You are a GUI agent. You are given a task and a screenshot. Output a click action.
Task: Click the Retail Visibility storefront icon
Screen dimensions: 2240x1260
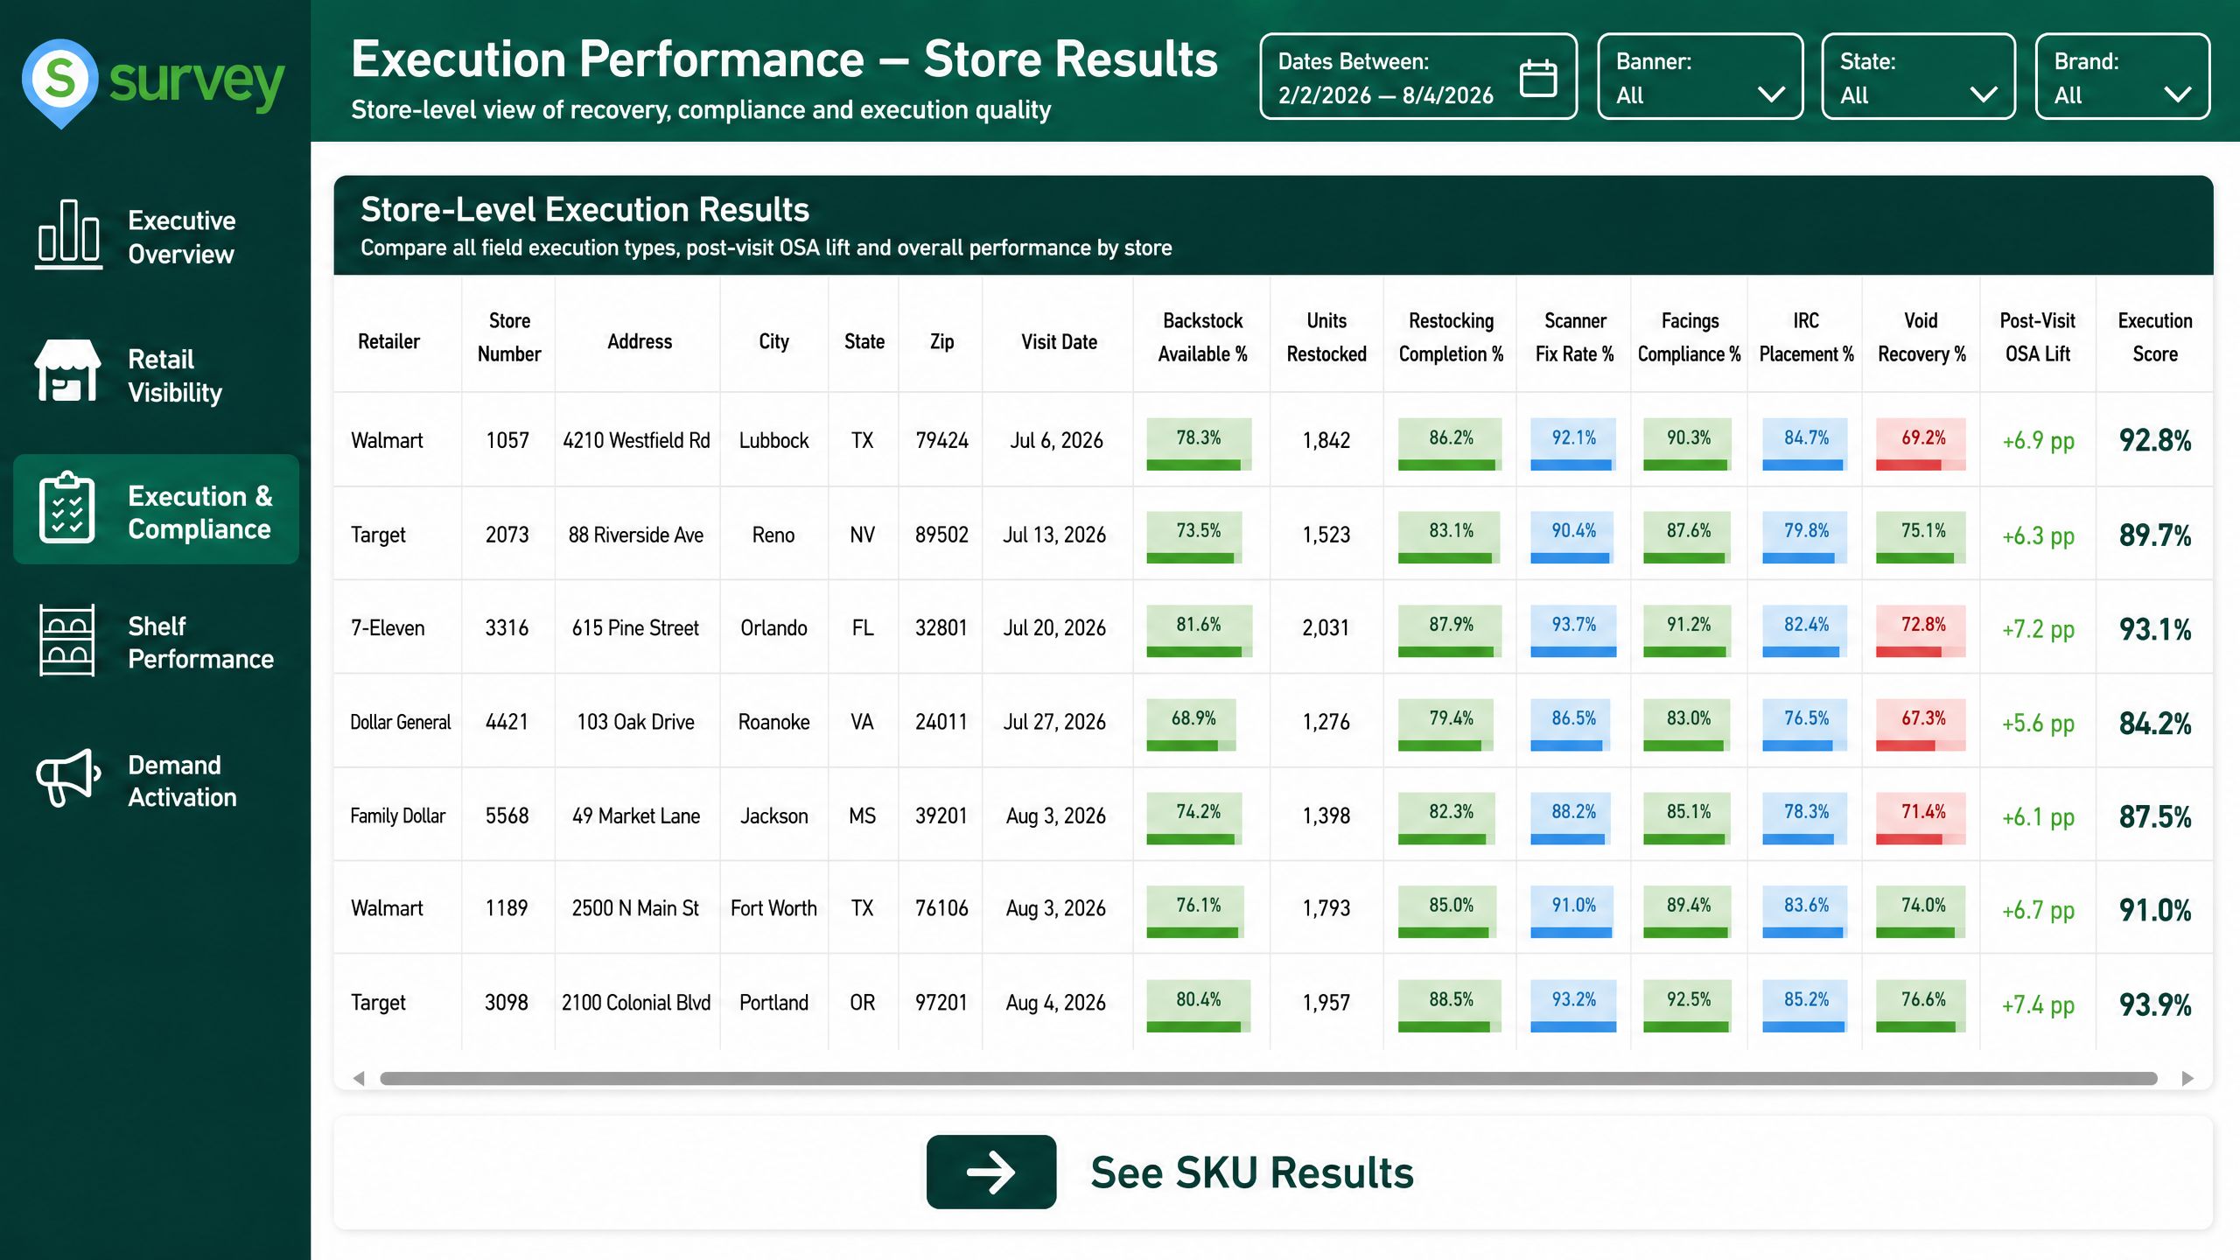(x=67, y=371)
